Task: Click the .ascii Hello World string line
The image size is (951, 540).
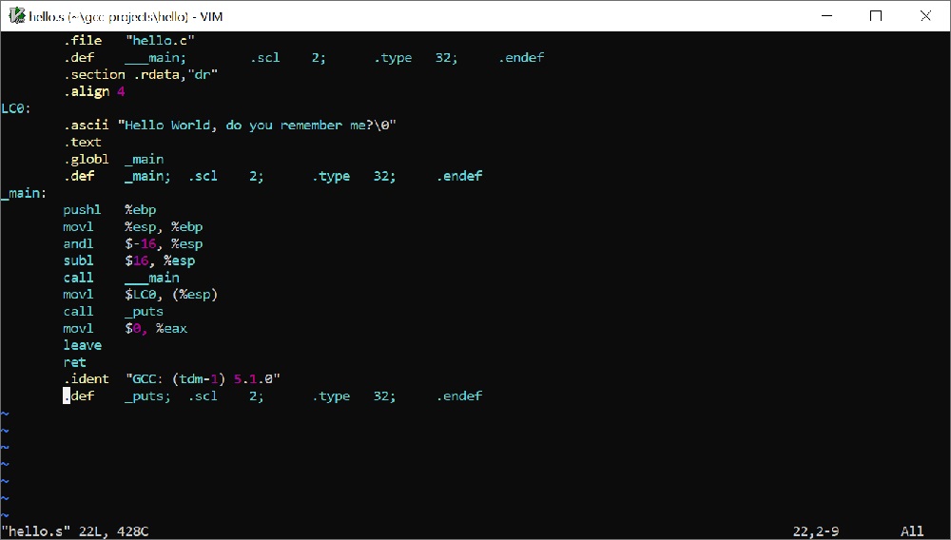Action: (230, 125)
